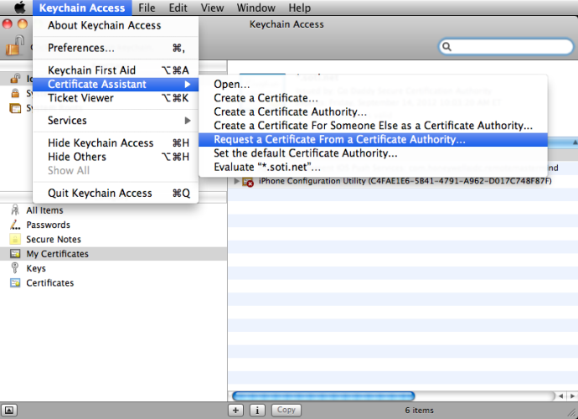Image resolution: width=578 pixels, height=419 pixels.
Task: Click the window resize grip corner
Action: click(x=572, y=413)
